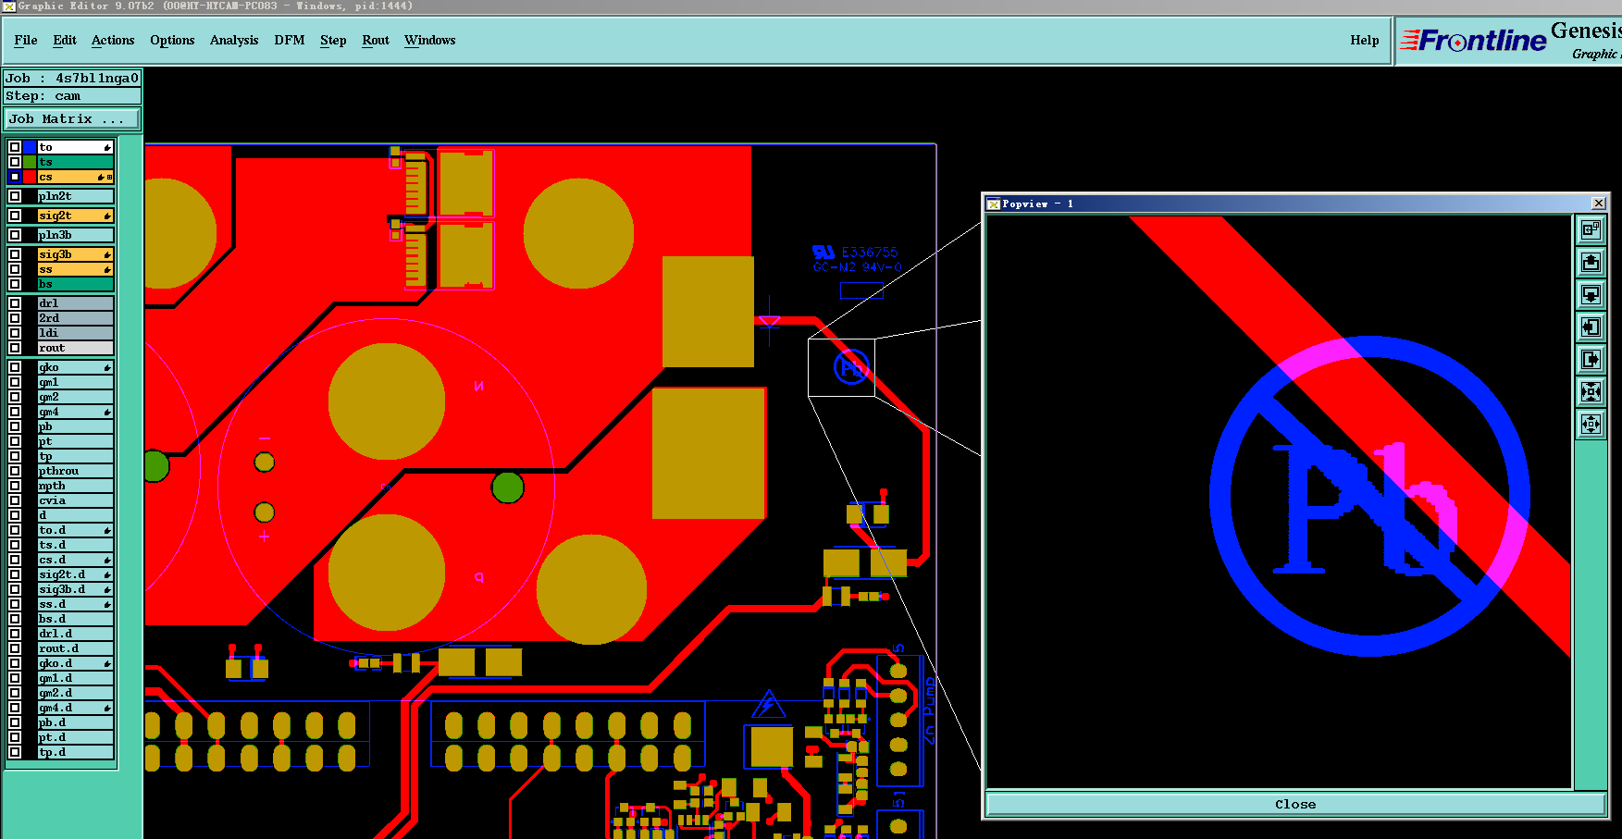
Task: Click the Job Matrix button
Action: pyautogui.click(x=72, y=118)
